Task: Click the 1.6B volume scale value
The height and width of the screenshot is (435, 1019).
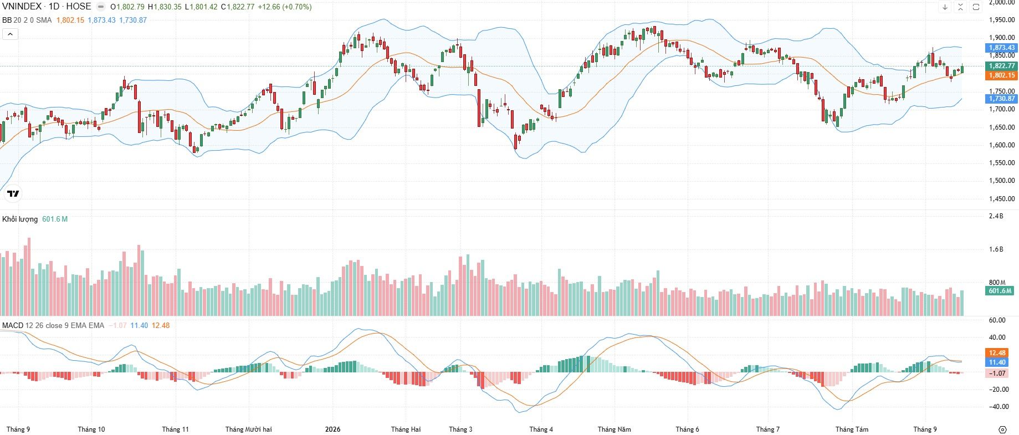Action: 996,249
